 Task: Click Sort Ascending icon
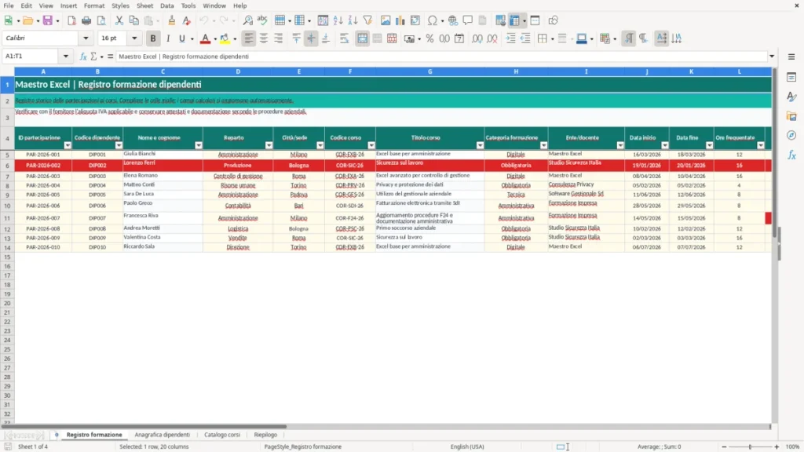[338, 20]
